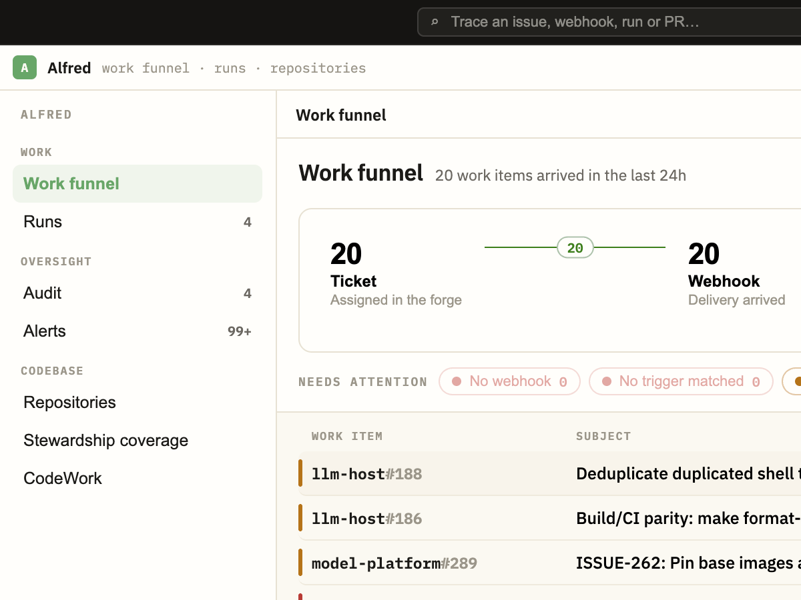Go to repositories breadcrumb link
Screen dimensions: 801x600
coord(318,68)
